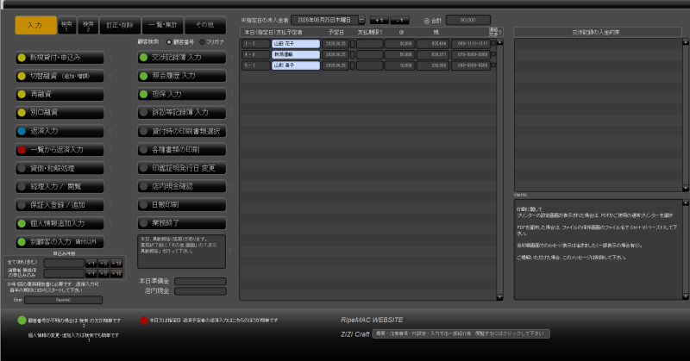
Task: Switch to the 検索1 tab
Action: coord(67,25)
